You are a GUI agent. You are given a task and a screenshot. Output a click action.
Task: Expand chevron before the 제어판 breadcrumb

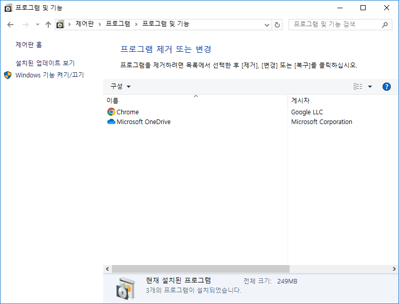coord(69,25)
